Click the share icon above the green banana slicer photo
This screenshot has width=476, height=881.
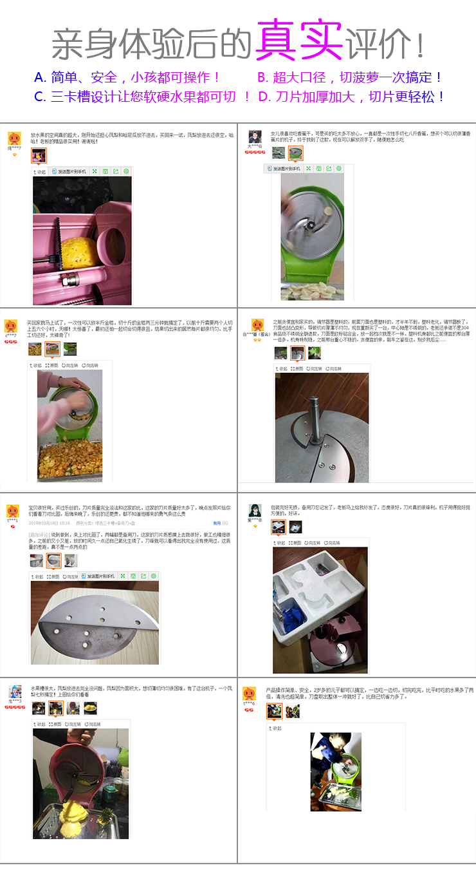329,169
